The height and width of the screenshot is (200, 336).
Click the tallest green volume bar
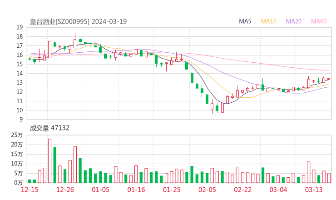55,165
